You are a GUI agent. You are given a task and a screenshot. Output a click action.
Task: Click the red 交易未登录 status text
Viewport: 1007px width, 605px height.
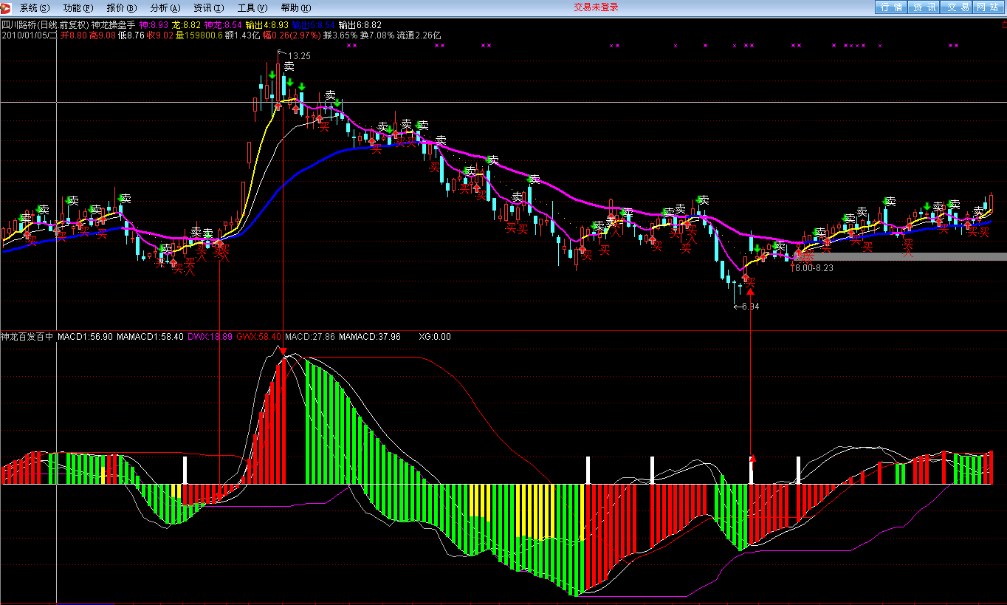coord(596,7)
